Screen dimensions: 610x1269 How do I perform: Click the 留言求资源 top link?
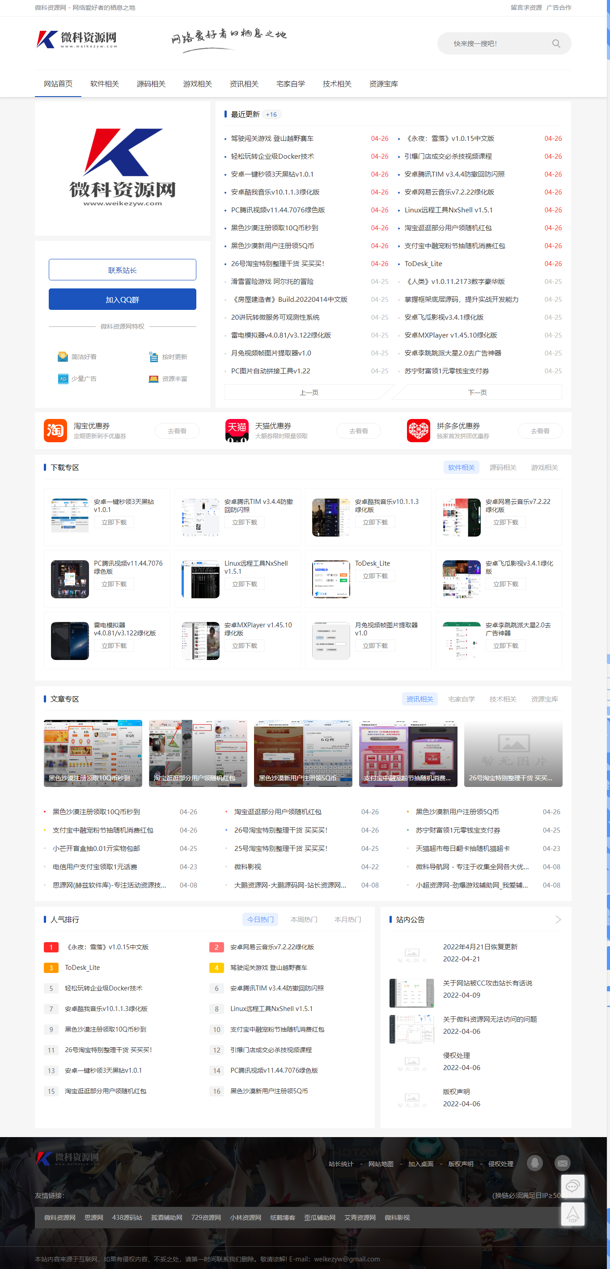point(526,8)
